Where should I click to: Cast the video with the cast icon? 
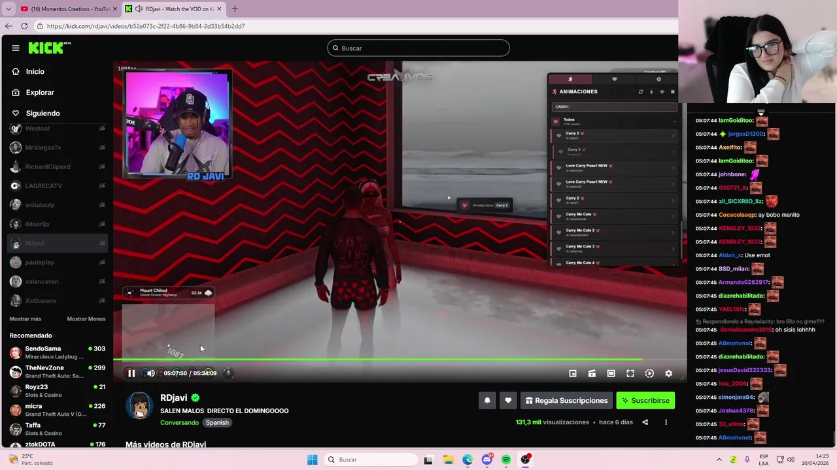click(x=592, y=373)
